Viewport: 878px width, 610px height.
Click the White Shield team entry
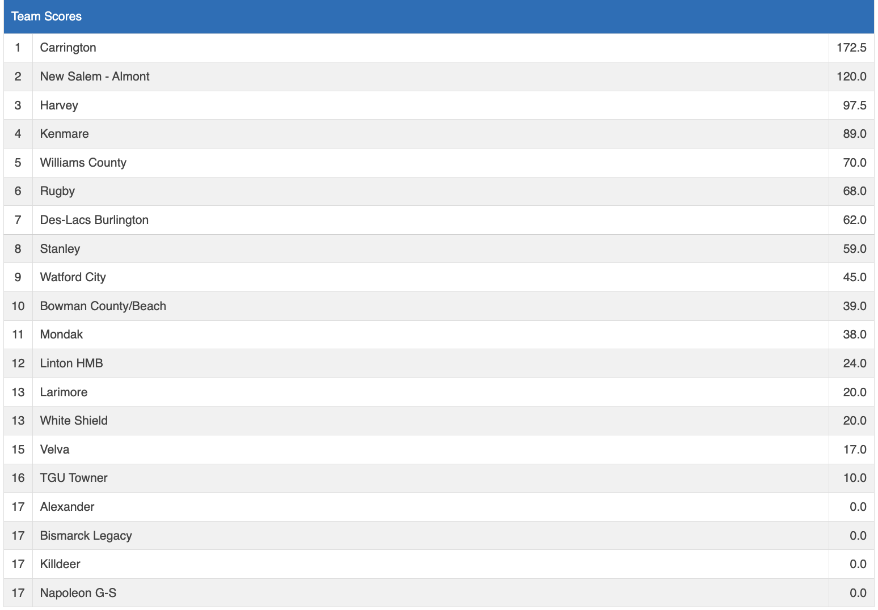pos(74,421)
